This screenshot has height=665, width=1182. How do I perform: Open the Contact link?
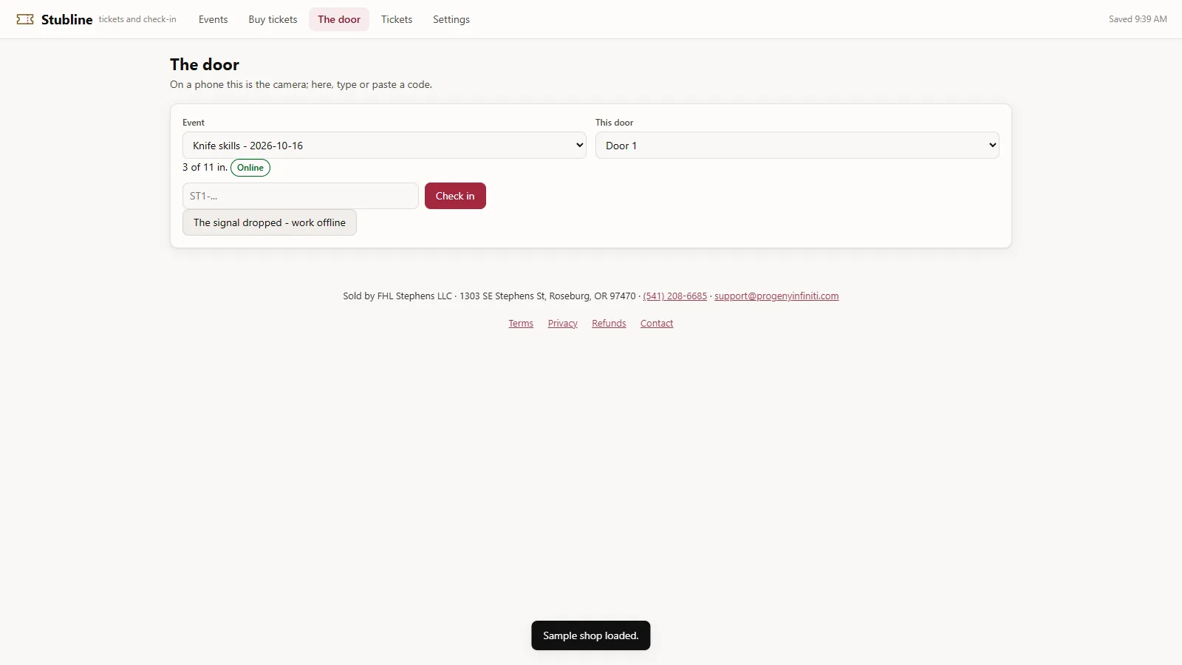[x=657, y=324]
